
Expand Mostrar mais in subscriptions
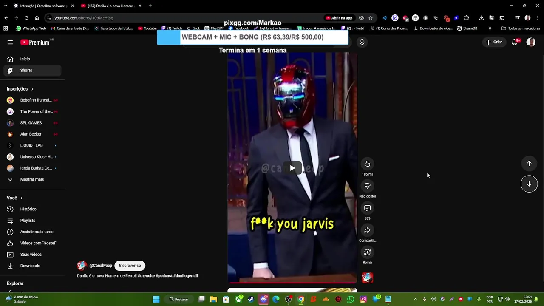[32, 179]
